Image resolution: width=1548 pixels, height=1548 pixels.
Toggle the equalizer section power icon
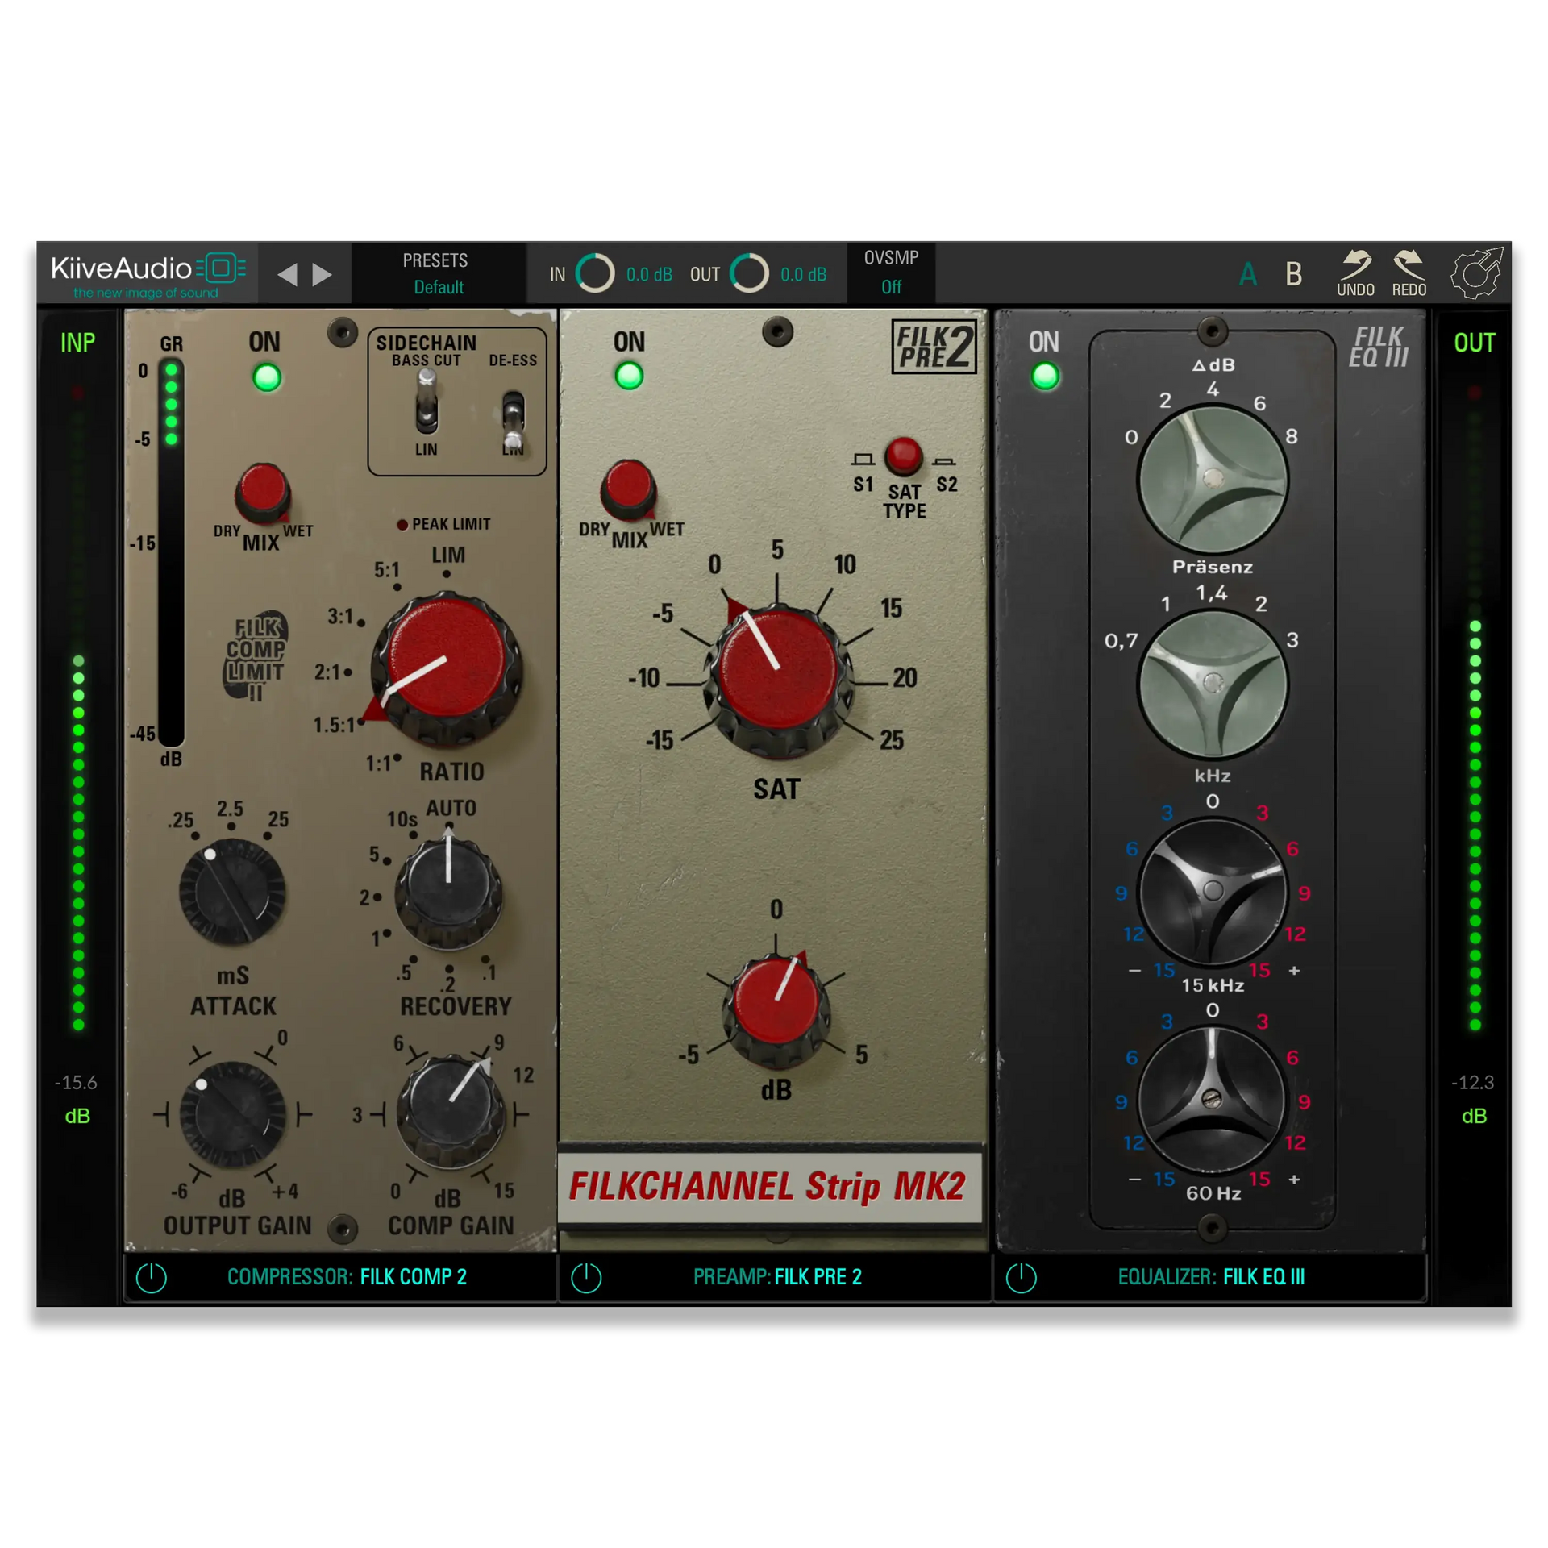(x=1021, y=1277)
